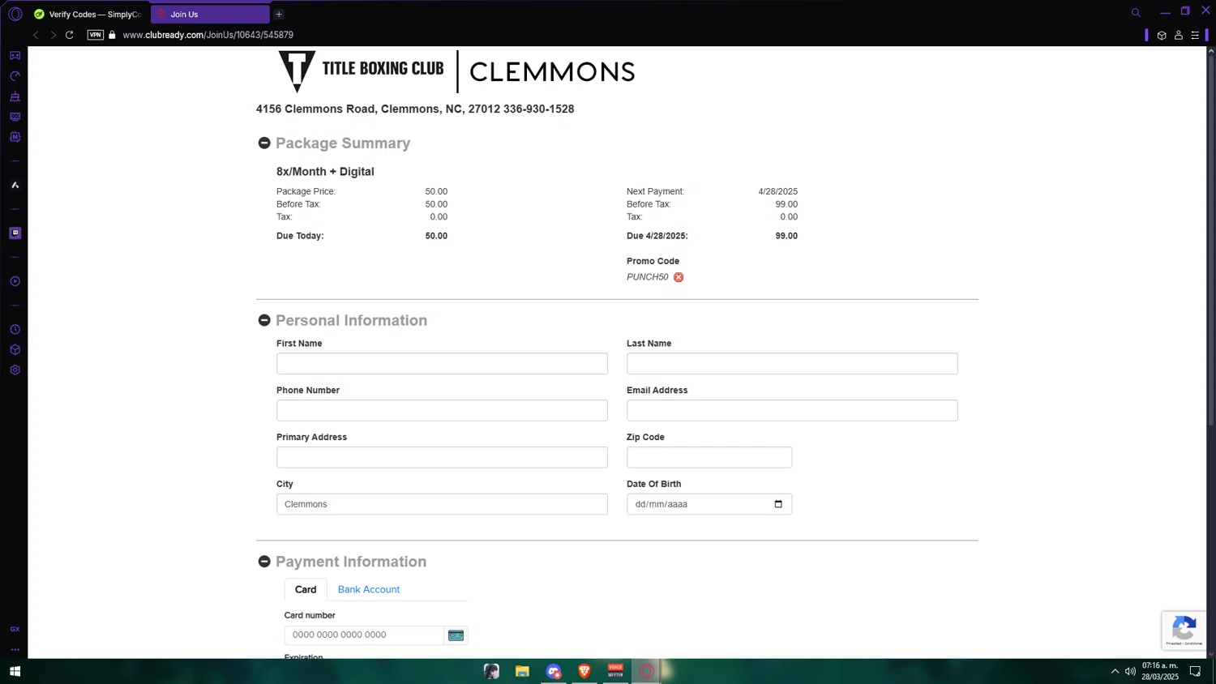View site security lock information
The width and height of the screenshot is (1216, 684).
[113, 35]
